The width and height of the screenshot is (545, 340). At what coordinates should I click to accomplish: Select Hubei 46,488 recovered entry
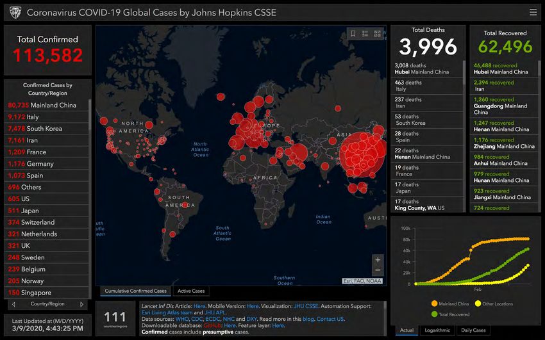click(505, 69)
